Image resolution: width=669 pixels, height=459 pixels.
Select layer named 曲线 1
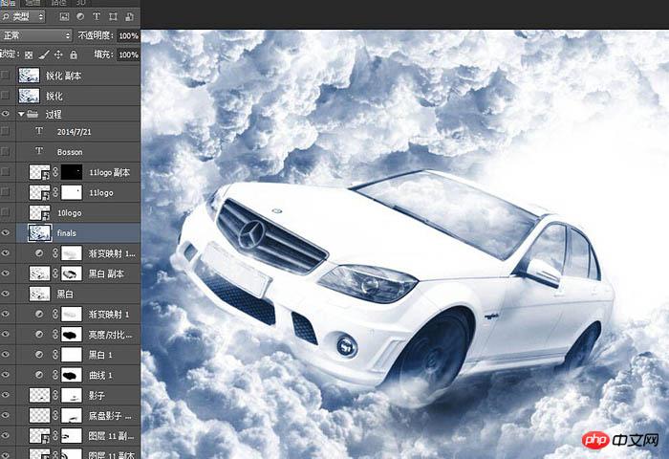(100, 375)
